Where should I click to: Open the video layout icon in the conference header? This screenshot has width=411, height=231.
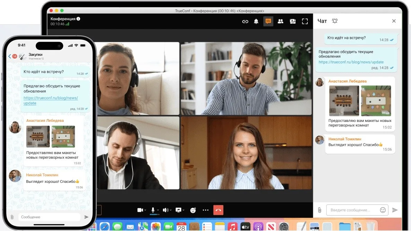[x=292, y=21]
